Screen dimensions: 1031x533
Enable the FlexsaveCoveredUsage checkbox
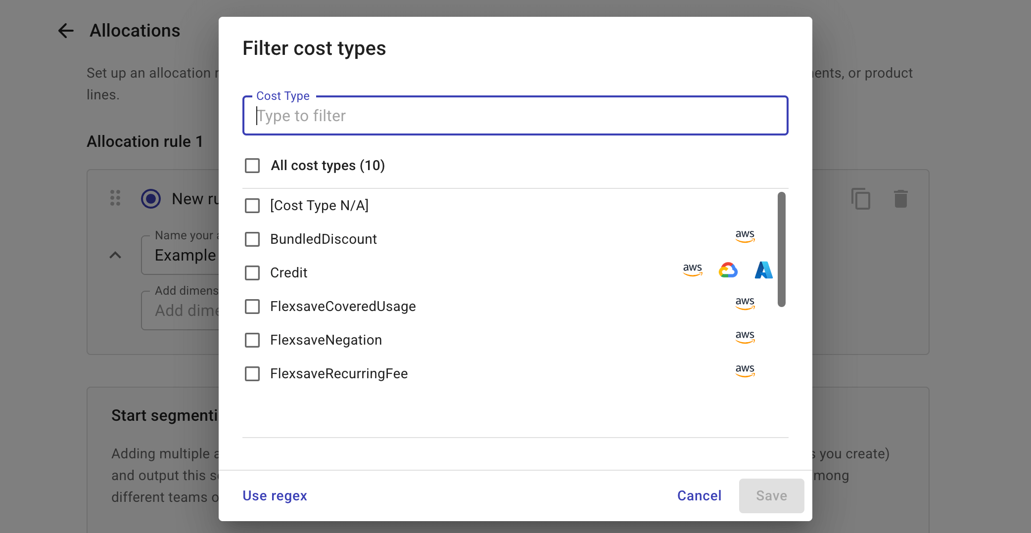[x=252, y=307]
